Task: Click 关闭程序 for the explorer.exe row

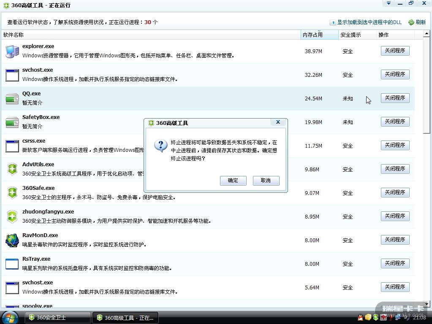Action: [395, 51]
